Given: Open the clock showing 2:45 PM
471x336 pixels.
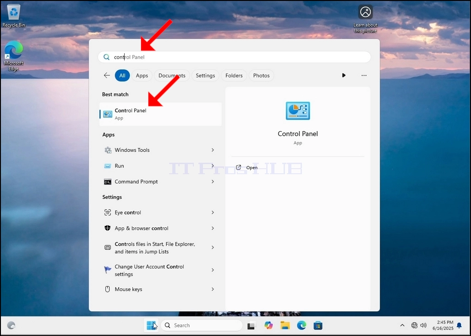Looking at the screenshot, I should tap(443, 325).
